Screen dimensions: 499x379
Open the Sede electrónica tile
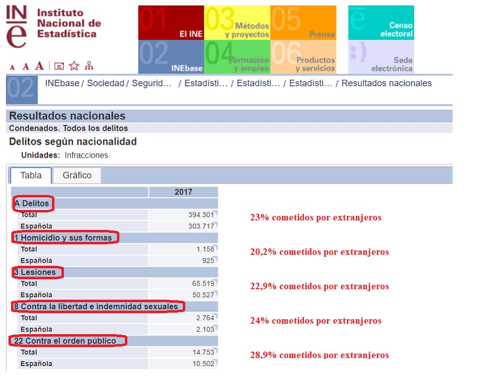pyautogui.click(x=381, y=57)
